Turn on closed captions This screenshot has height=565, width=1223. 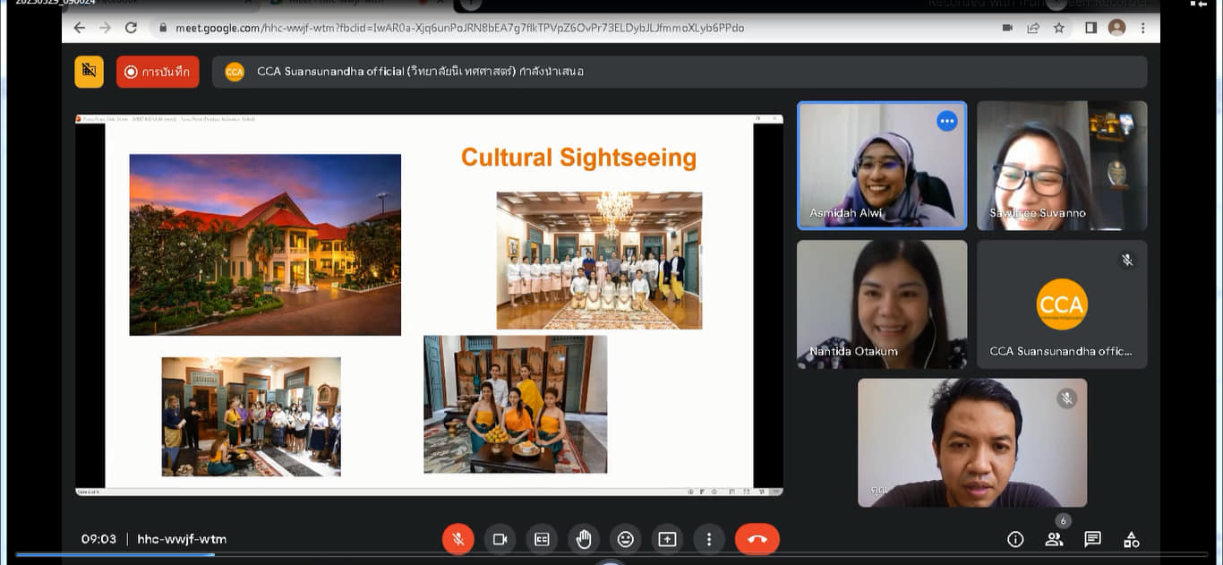tap(542, 539)
